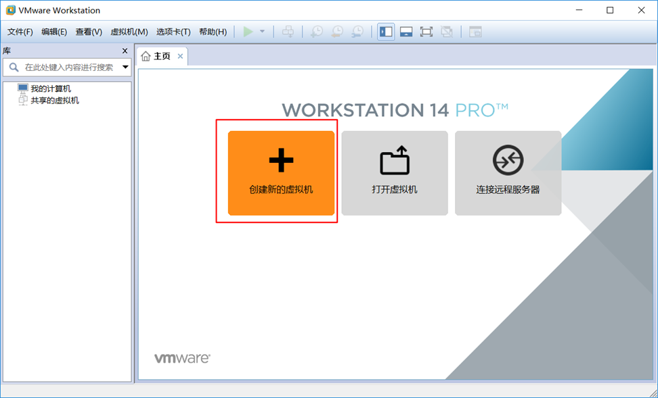The width and height of the screenshot is (658, 398).
Task: Open the 编辑(E) menu
Action: coord(54,32)
